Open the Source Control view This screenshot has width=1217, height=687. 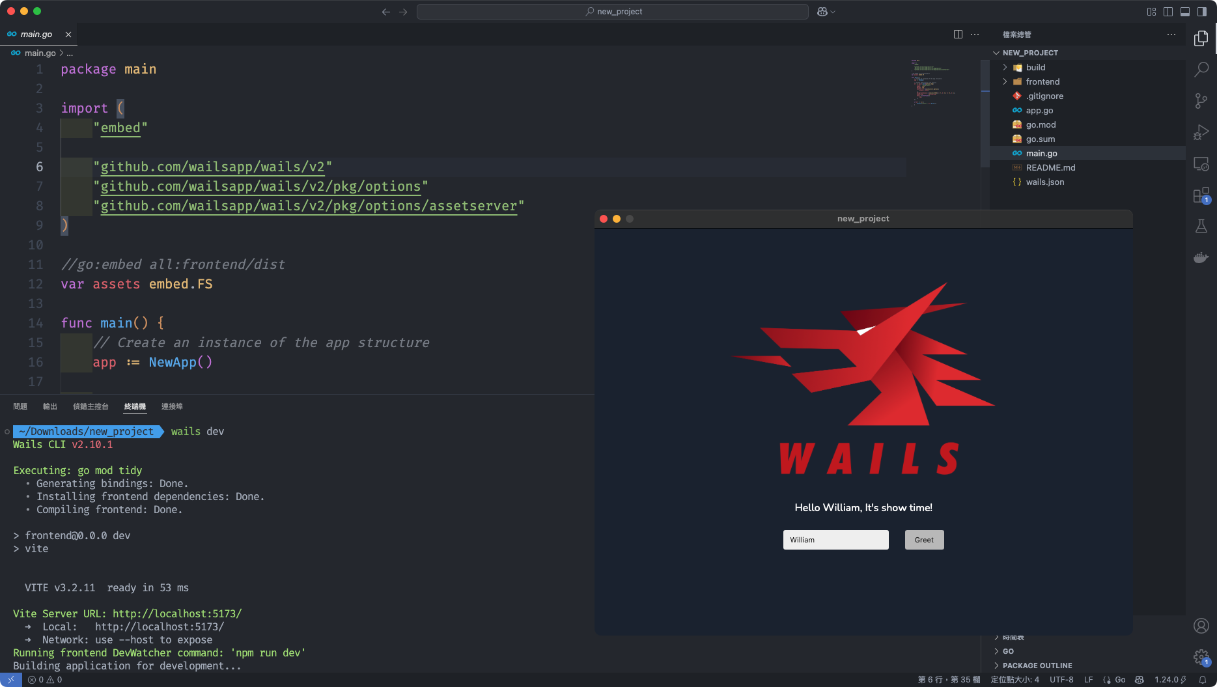coord(1201,101)
